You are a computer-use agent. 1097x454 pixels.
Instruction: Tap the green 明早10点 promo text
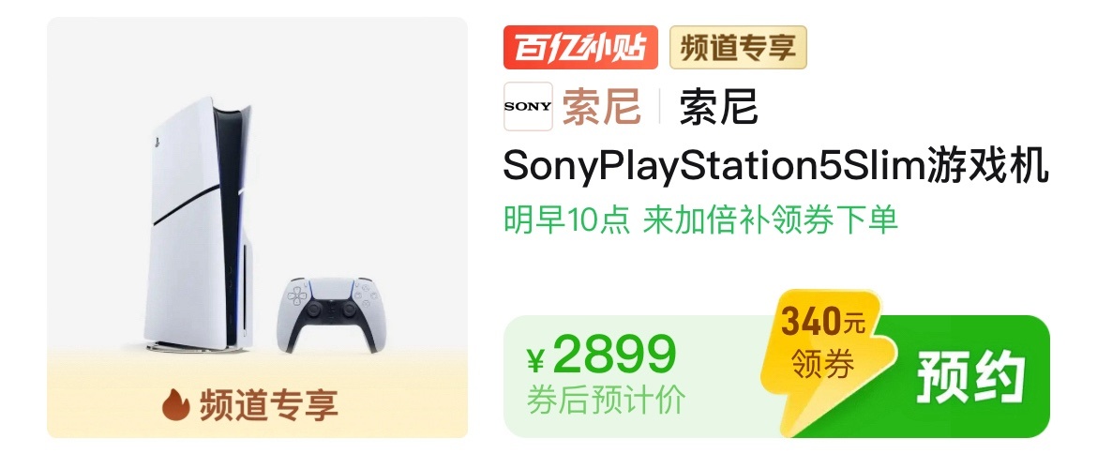[566, 220]
